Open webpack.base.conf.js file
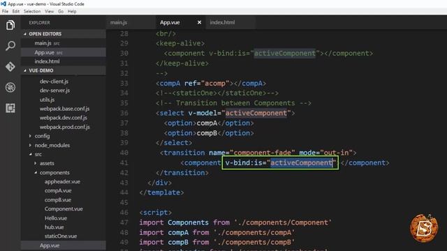Screen dimensions: 447x251 [64, 109]
